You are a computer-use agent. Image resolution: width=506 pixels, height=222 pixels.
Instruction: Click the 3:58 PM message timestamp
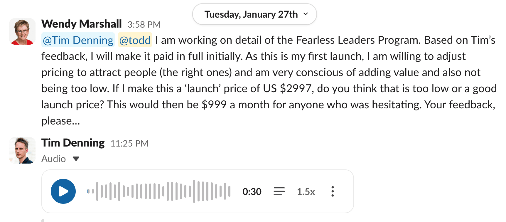coord(144,25)
